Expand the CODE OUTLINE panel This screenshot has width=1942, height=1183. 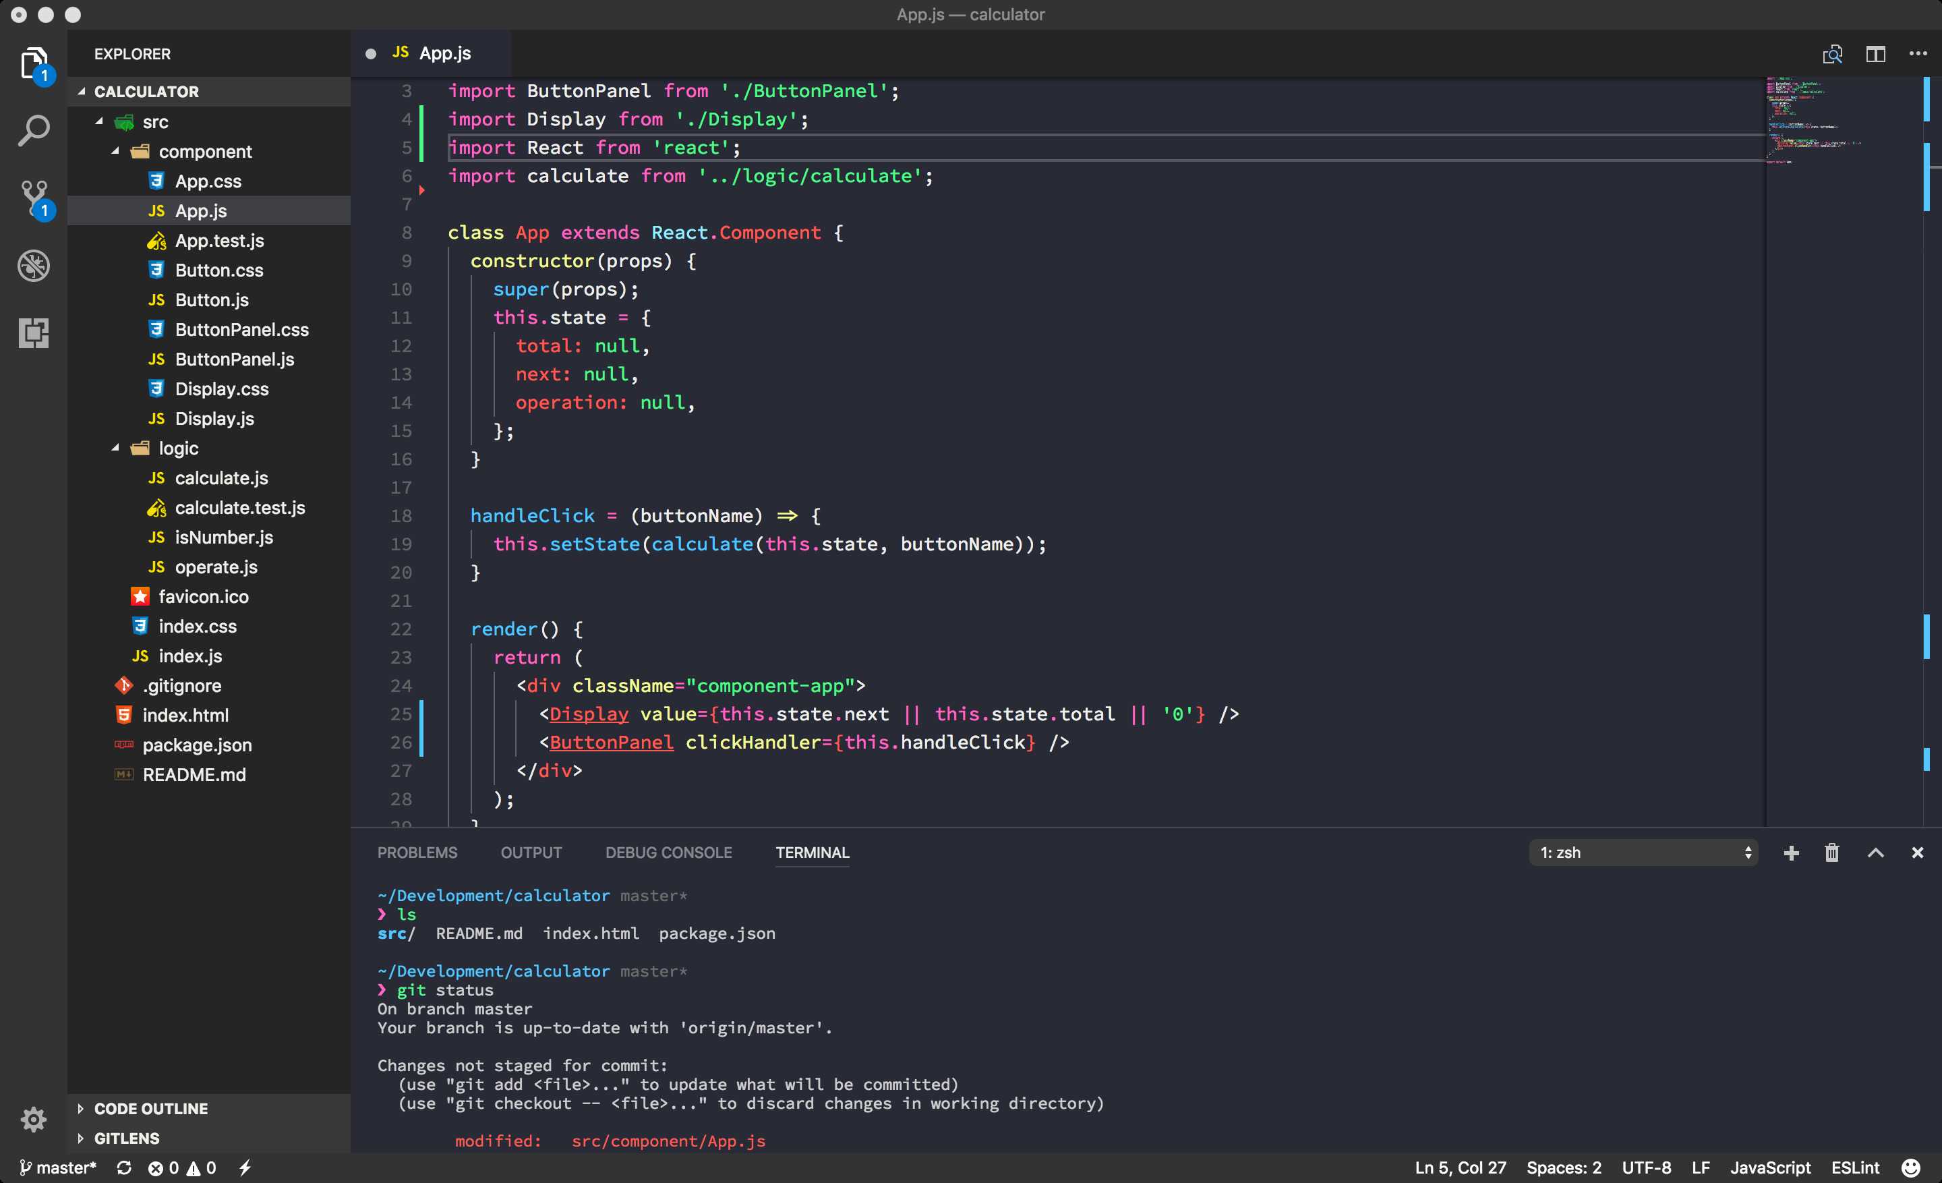79,1108
